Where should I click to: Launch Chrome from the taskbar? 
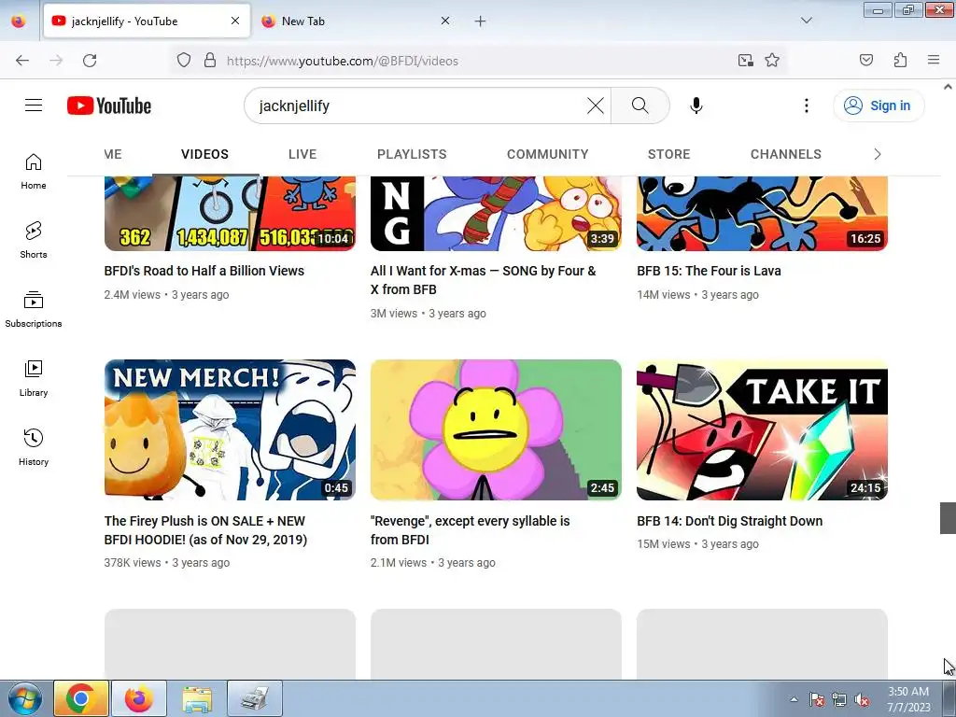pos(80,698)
